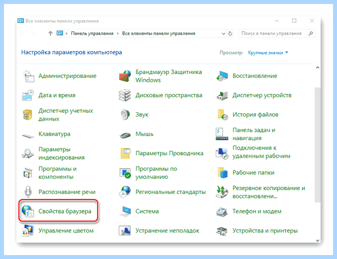Select the Дата и время calendar icon

click(x=28, y=95)
